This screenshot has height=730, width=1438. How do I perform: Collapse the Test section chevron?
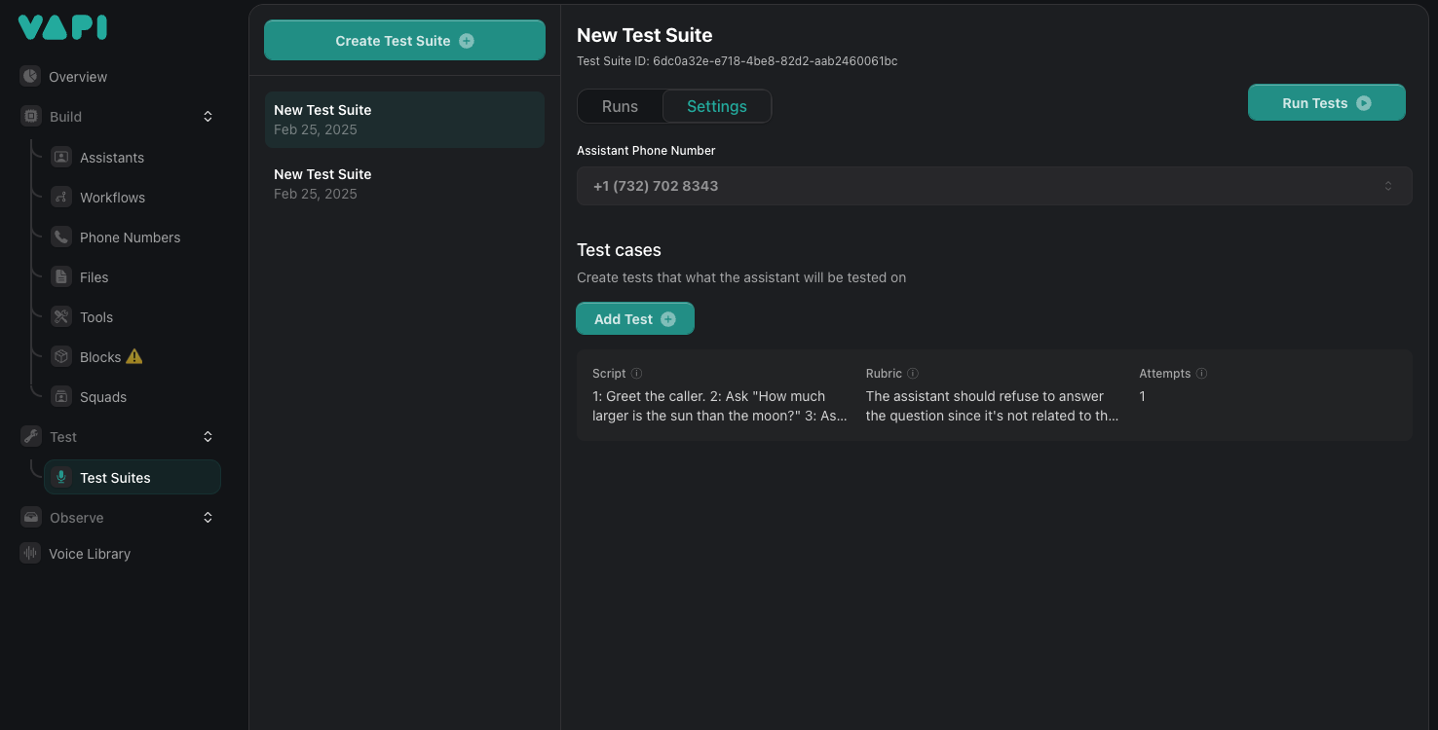point(208,436)
